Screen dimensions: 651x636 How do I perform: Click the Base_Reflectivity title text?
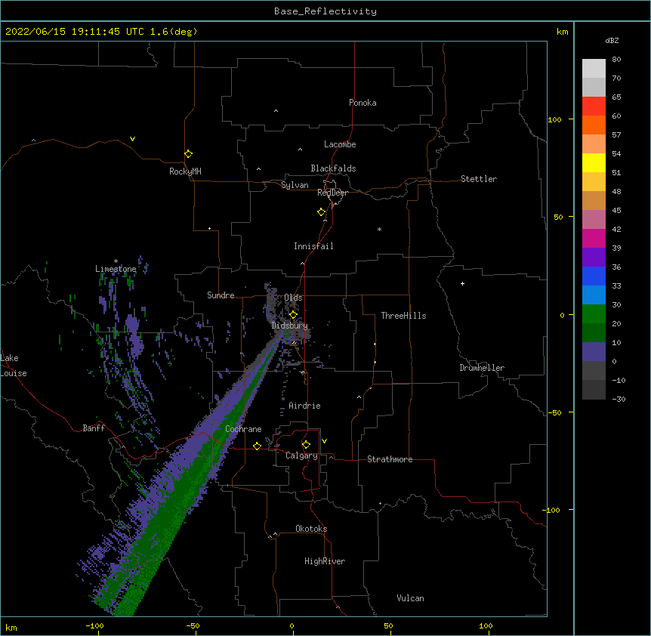[325, 11]
